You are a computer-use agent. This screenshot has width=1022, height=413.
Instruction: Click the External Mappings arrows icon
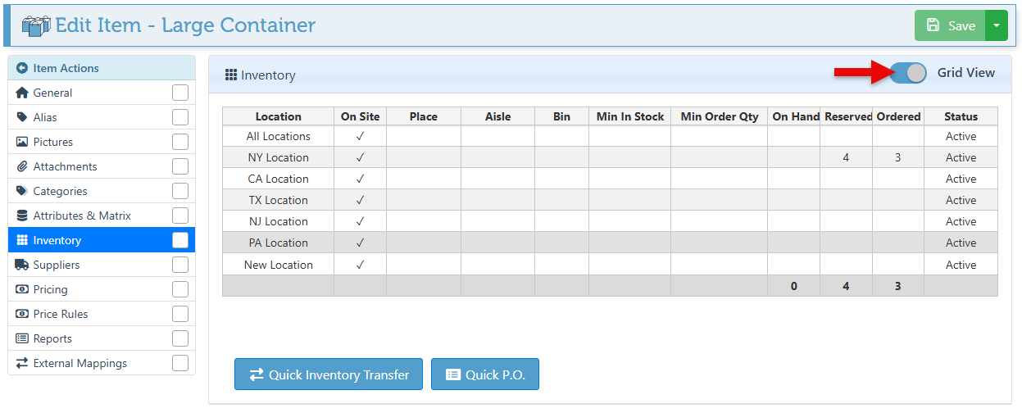click(x=22, y=363)
